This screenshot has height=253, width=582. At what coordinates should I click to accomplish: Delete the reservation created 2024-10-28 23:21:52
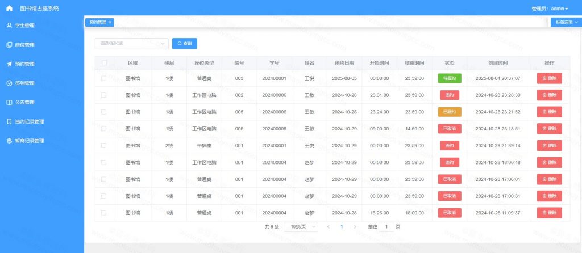tap(550, 112)
